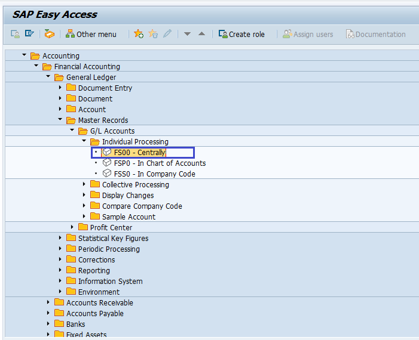Click the Assign users icon
The width and height of the screenshot is (419, 340).
288,34
